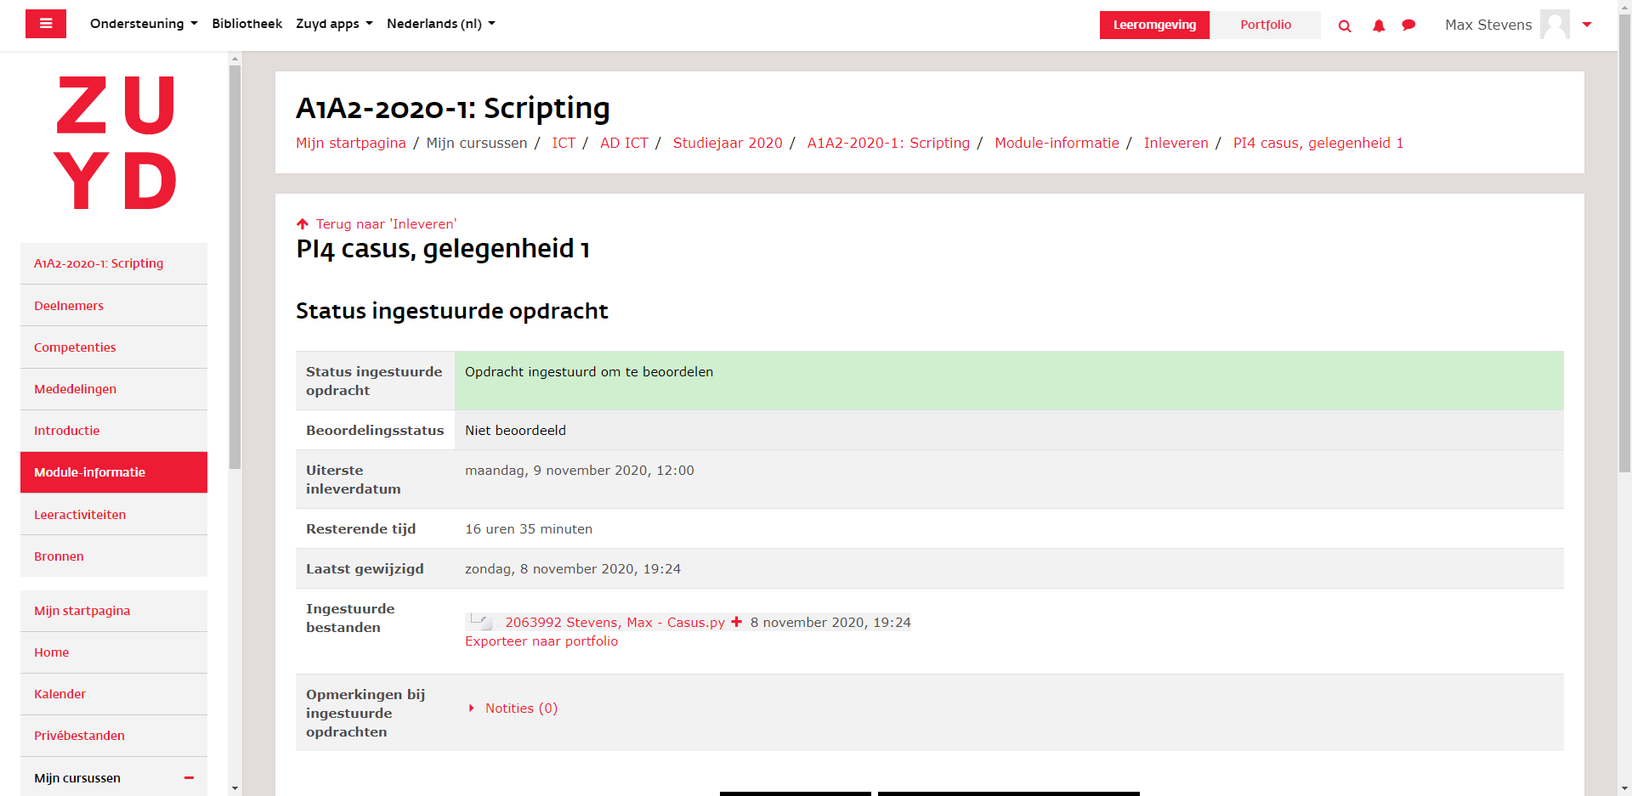
Task: Click the ZUYD logo
Action: click(x=115, y=142)
